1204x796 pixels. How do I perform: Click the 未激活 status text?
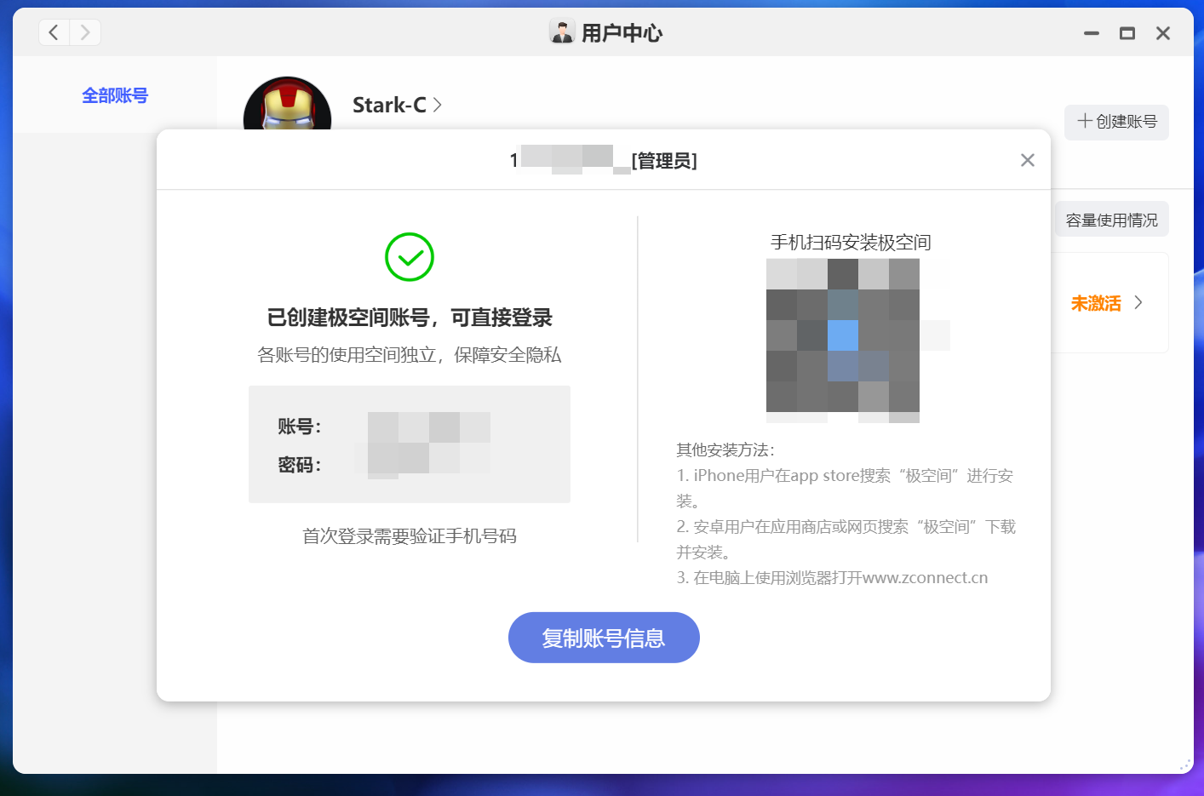pos(1096,303)
